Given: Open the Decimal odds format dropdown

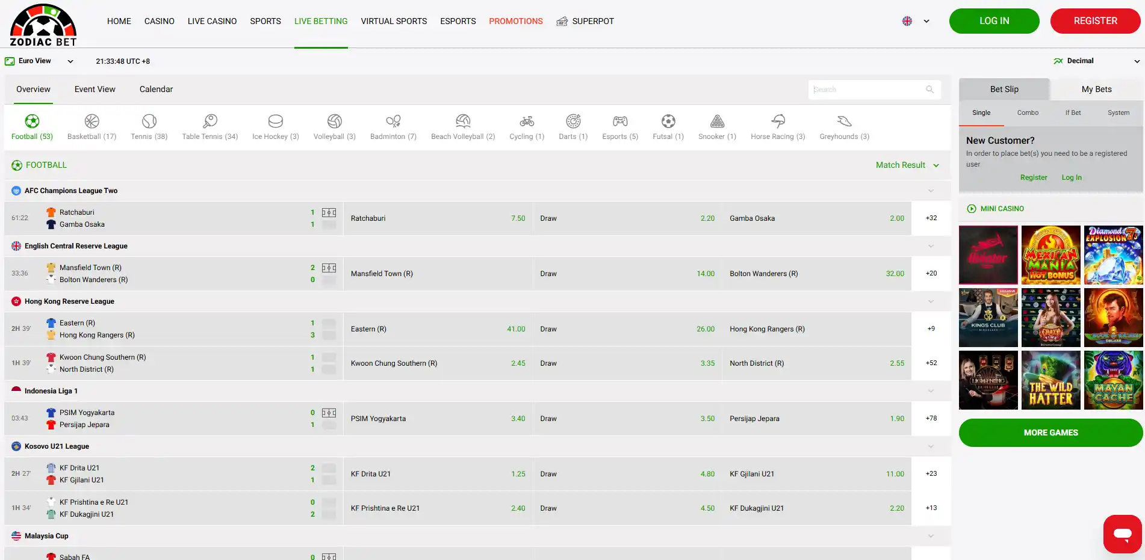Looking at the screenshot, I should [1097, 61].
